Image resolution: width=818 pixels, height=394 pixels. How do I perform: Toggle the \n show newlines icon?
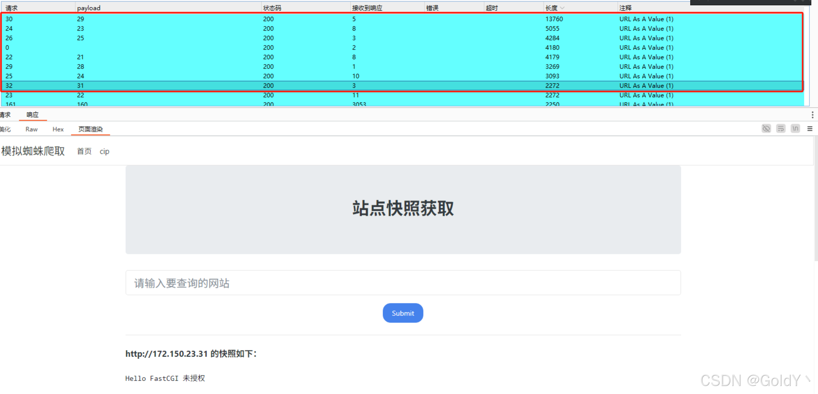pyautogui.click(x=795, y=129)
